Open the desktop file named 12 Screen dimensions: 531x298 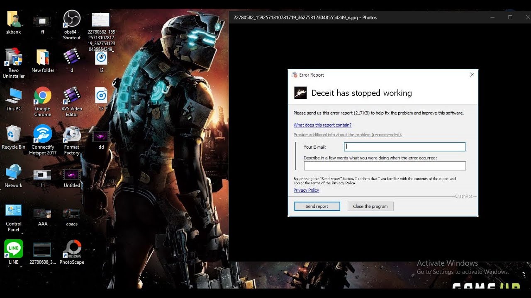101,58
